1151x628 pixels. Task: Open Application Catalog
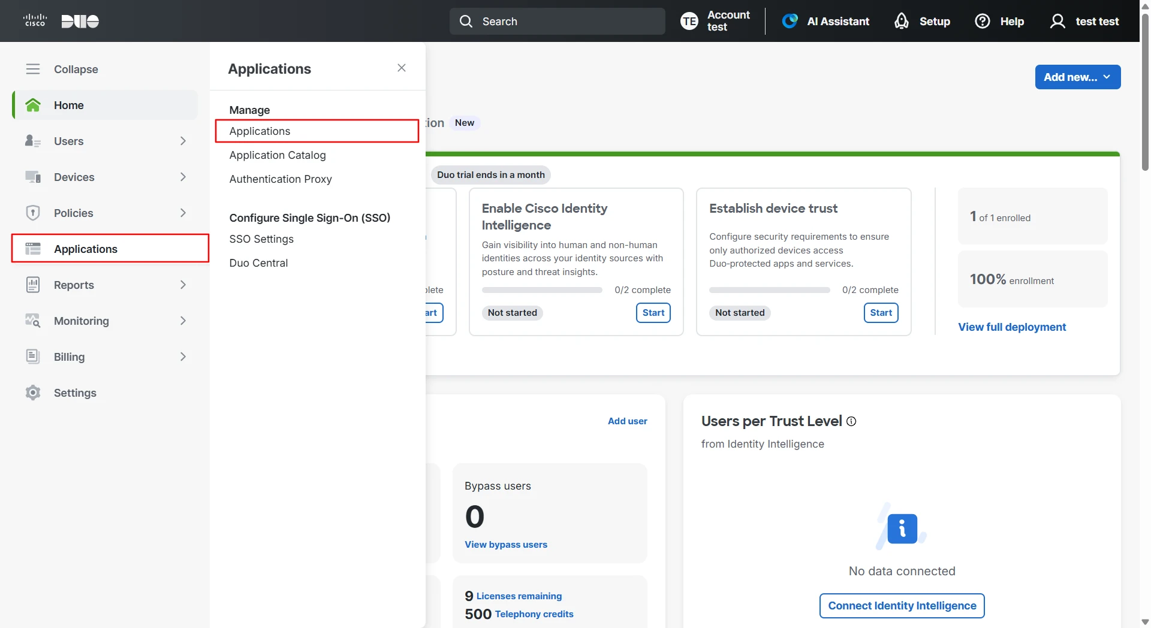point(278,155)
